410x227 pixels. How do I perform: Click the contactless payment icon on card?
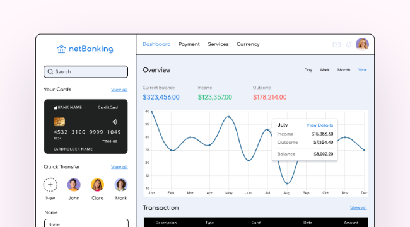pyautogui.click(x=115, y=122)
